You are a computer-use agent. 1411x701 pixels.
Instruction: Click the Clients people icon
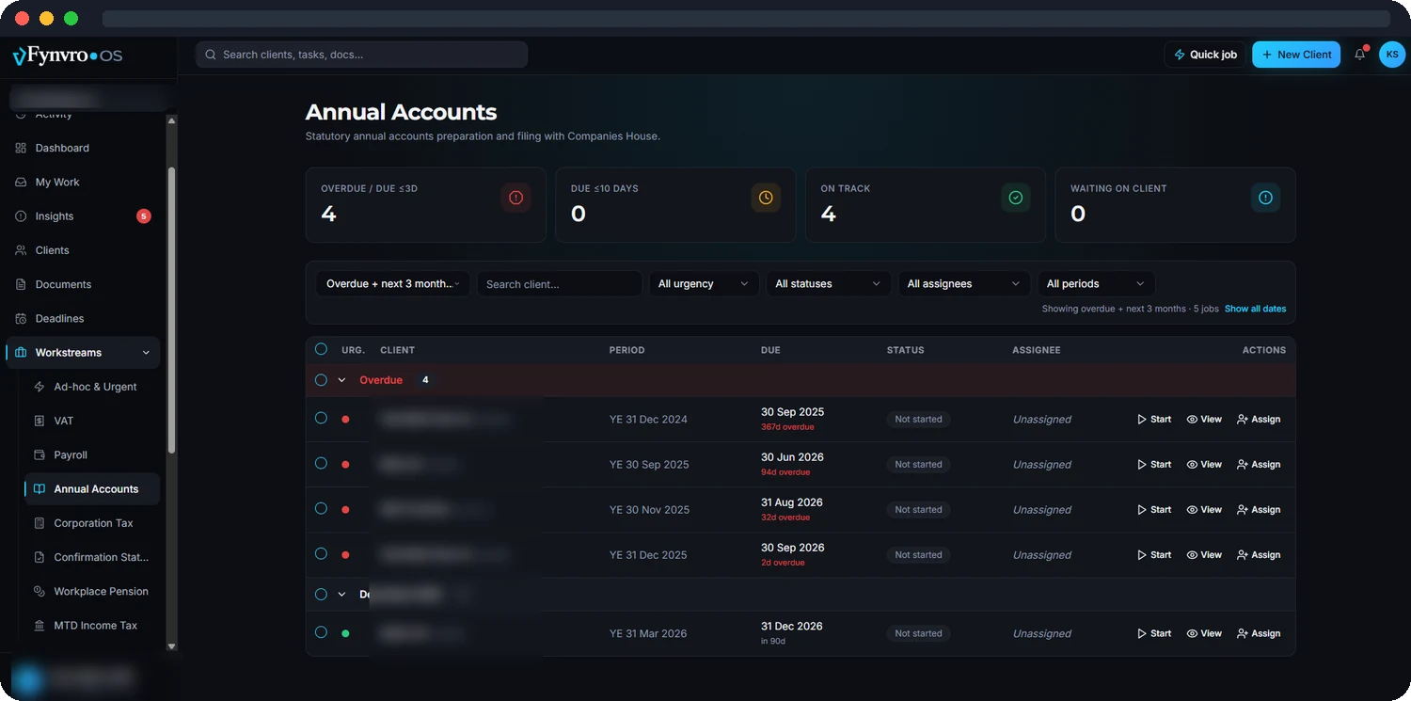click(x=21, y=250)
